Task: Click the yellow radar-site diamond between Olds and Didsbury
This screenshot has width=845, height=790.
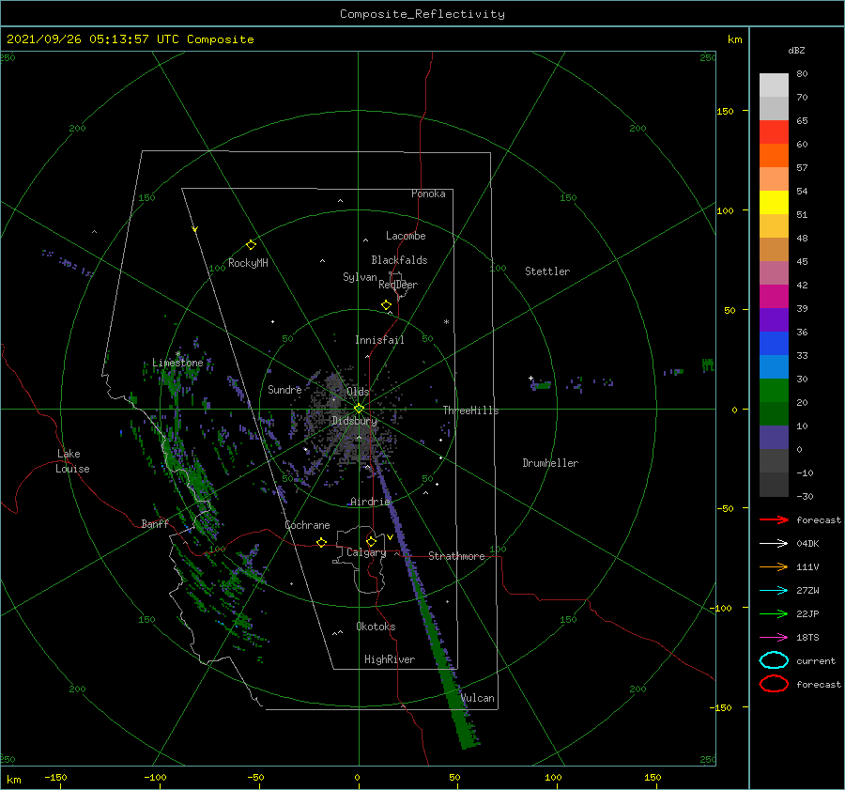Action: pos(359,409)
